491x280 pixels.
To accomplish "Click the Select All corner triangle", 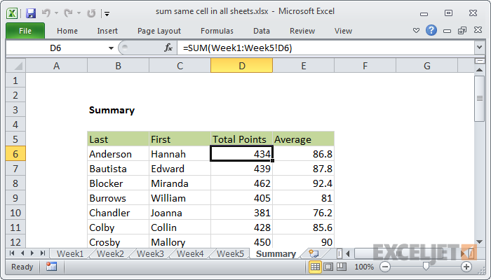I will pyautogui.click(x=15, y=66).
